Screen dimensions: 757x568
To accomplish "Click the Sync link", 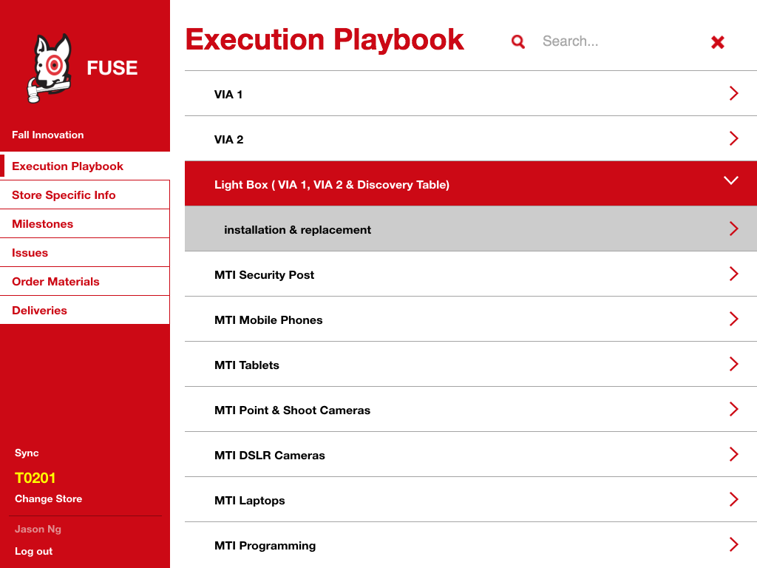I will pyautogui.click(x=27, y=453).
